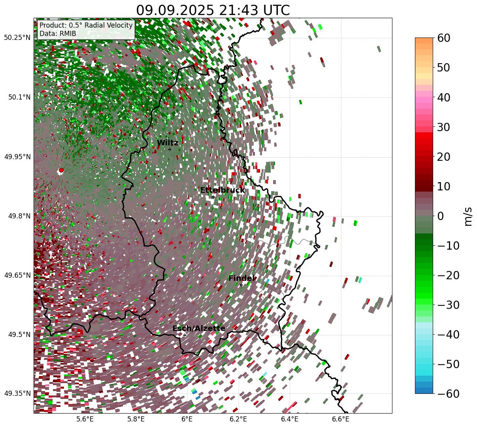This screenshot has height=427, width=477.
Task: Click the colorbar label −60
Action: point(449,394)
